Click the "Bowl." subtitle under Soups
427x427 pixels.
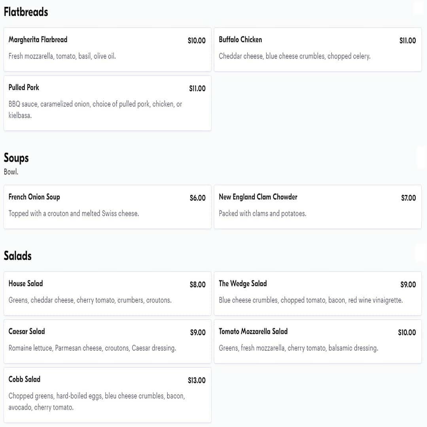tap(11, 172)
